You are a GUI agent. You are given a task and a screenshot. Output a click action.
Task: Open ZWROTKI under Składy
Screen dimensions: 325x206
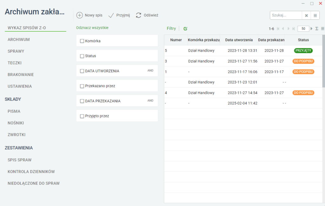(17, 135)
